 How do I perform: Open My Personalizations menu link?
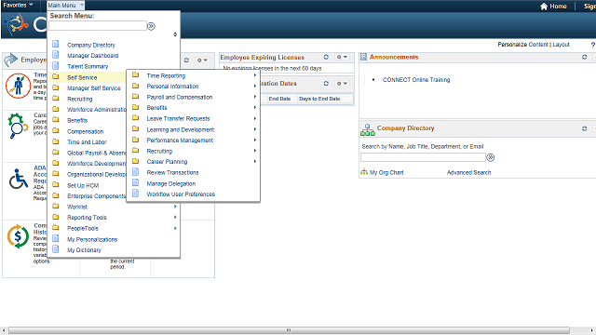[92, 240]
